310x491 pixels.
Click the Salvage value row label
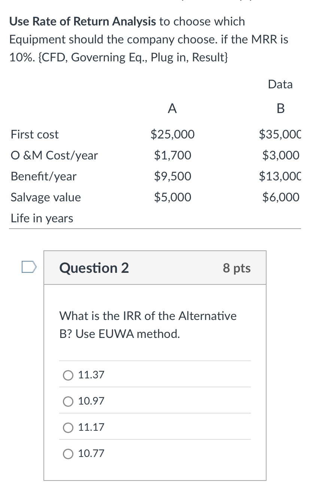coord(45,197)
